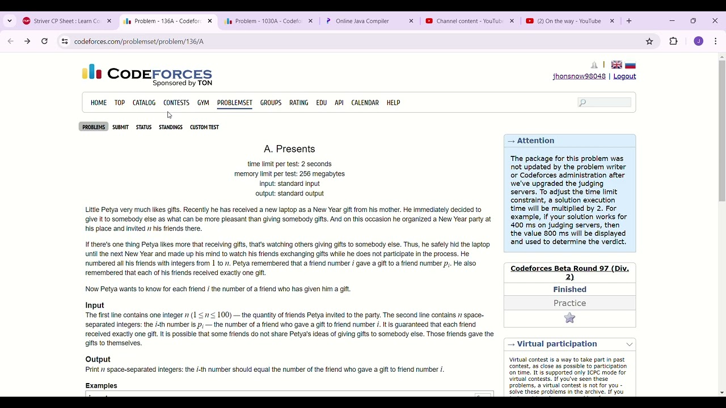Screen dimensions: 726x408
Task: Click the A. Presents problem title
Action: click(x=289, y=149)
